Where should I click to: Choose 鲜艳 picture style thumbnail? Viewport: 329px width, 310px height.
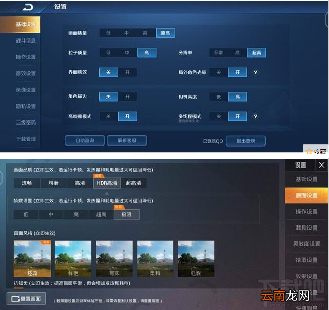pyautogui.click(x=73, y=259)
